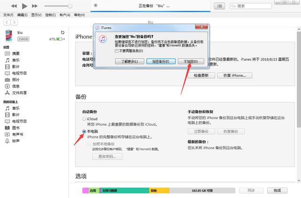The height and width of the screenshot is (198, 301).
Task: Open the list view icon button
Action: (220, 6)
